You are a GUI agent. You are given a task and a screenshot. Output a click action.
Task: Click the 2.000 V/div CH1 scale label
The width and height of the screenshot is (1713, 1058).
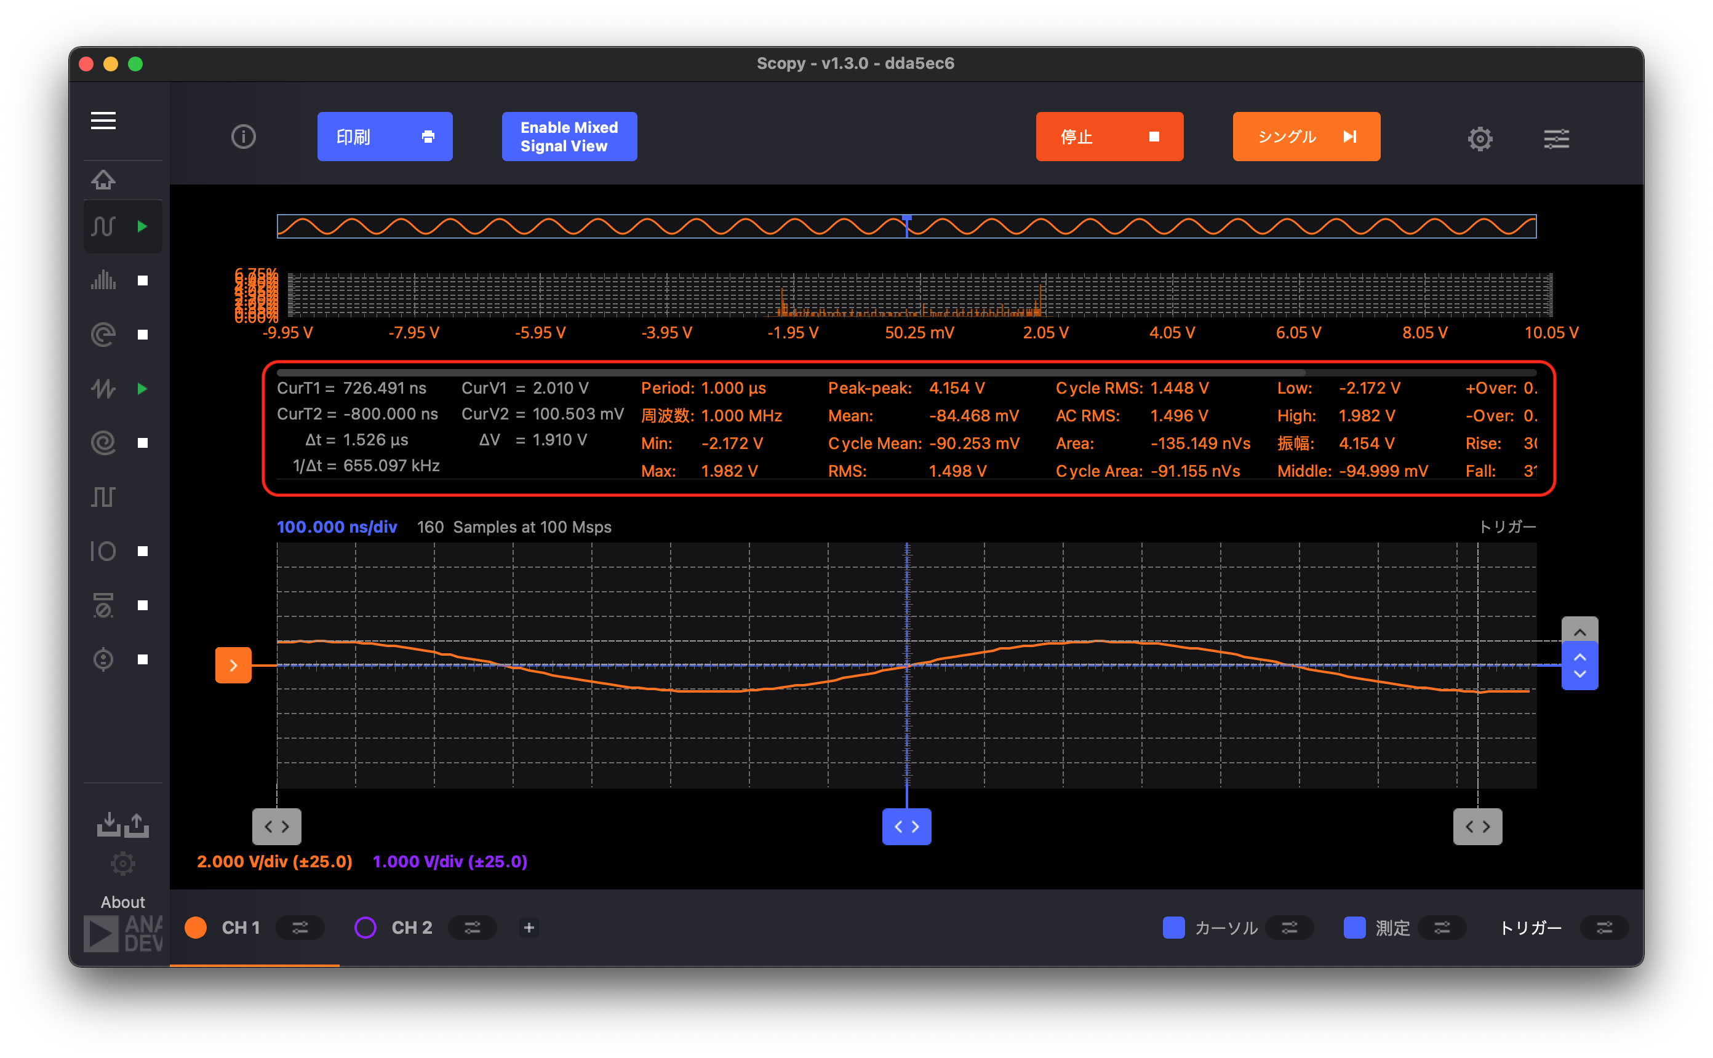pyautogui.click(x=274, y=861)
